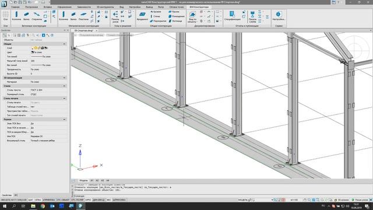Select the metal Пластина tool
373x210 pixels.
tap(83, 16)
